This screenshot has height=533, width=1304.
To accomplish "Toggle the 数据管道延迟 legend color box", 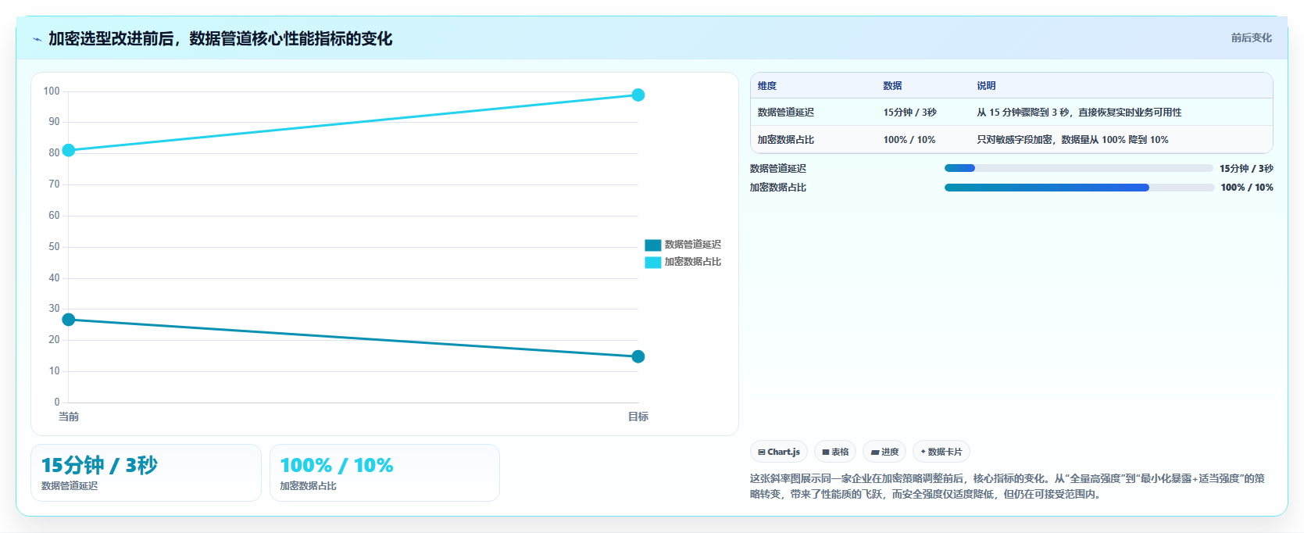I will pos(652,245).
